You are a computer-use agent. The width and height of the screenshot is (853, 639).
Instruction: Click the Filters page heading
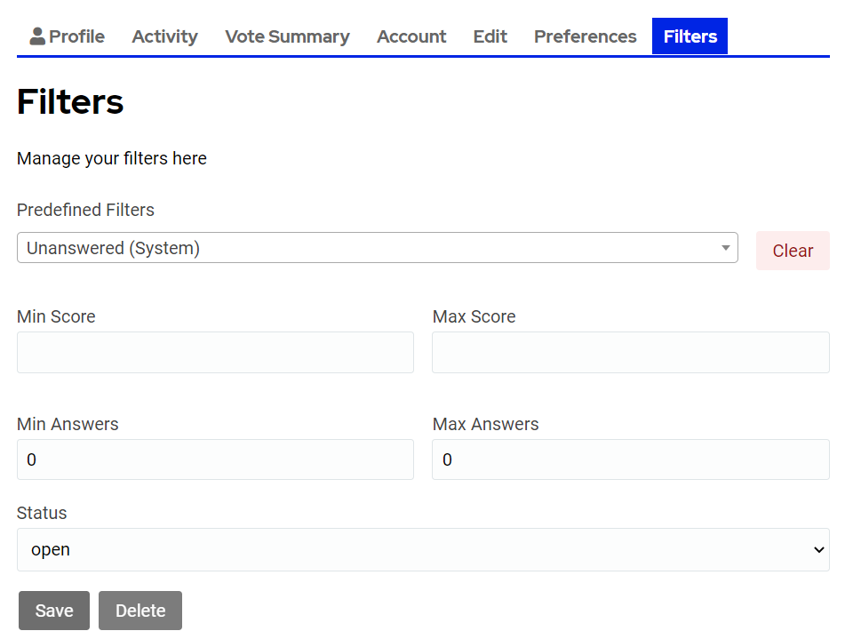(70, 102)
